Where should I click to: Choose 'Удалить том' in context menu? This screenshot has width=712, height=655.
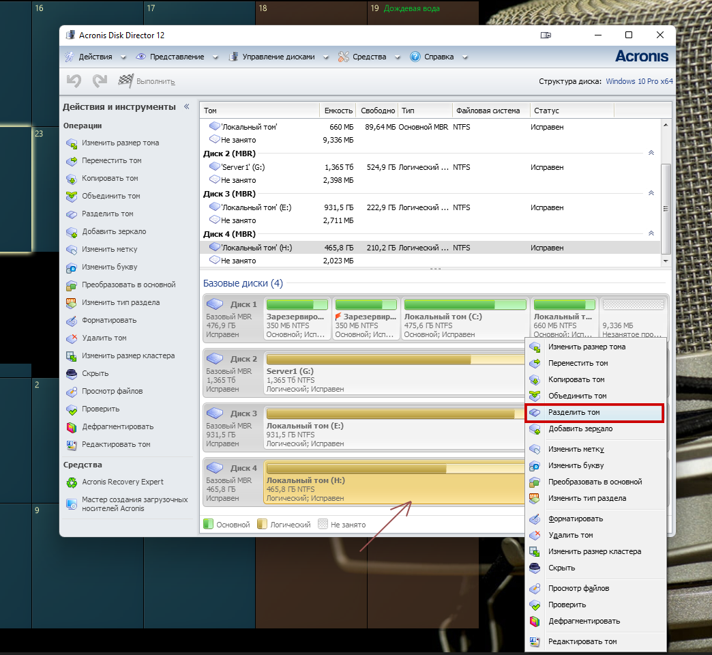pos(595,535)
